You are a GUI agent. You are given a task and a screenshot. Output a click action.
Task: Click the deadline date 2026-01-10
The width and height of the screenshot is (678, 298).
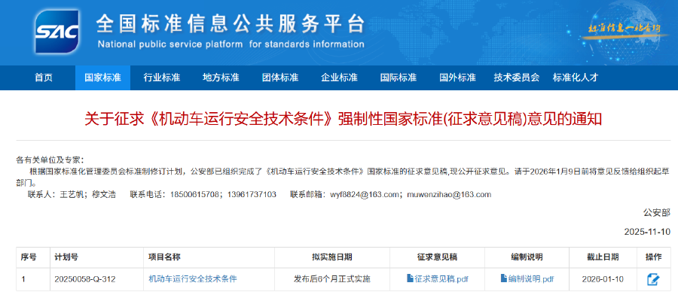[x=603, y=279]
